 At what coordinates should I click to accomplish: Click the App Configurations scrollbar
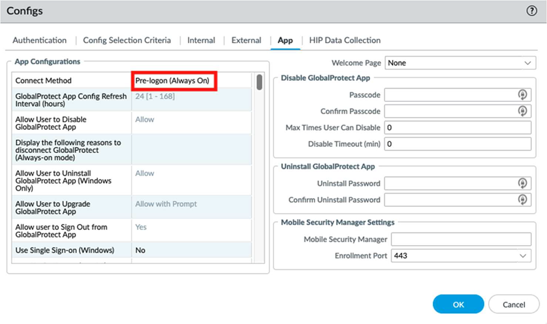coord(260,82)
